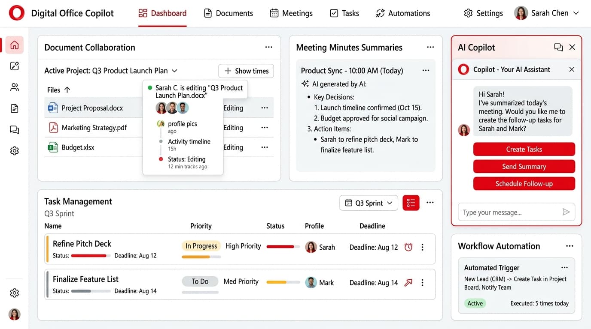Click the red arrow icon on Finalize Feature List
This screenshot has width=591, height=329.
click(x=408, y=282)
